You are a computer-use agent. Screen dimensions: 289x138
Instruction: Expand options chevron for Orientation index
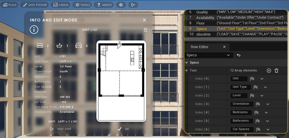[267, 104]
